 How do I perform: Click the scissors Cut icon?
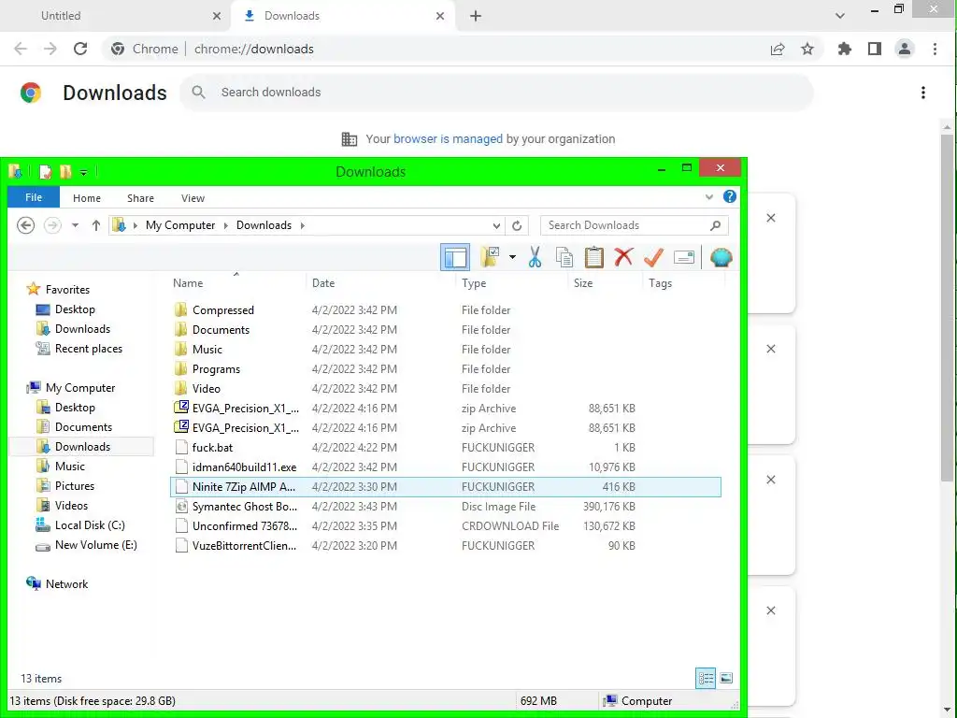pos(535,258)
